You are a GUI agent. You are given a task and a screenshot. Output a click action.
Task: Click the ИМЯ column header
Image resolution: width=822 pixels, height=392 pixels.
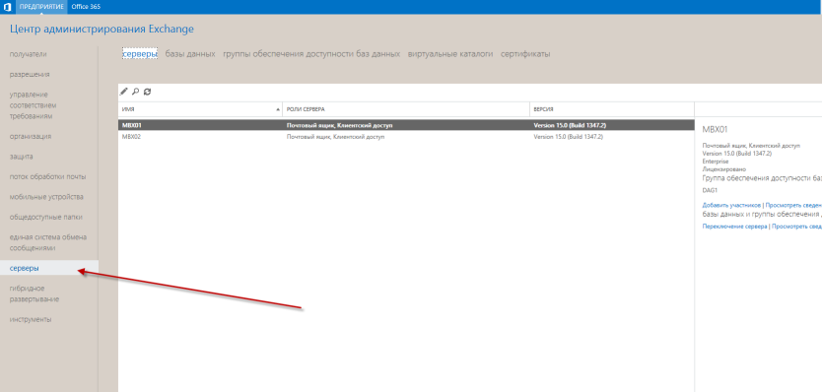pos(200,109)
